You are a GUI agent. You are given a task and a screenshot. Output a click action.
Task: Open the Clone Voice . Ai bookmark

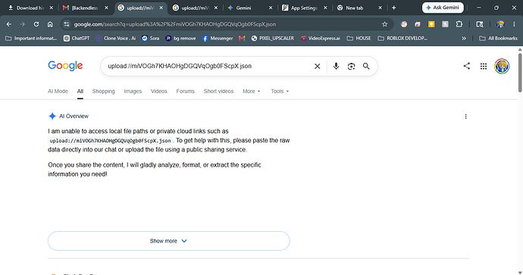tap(115, 39)
